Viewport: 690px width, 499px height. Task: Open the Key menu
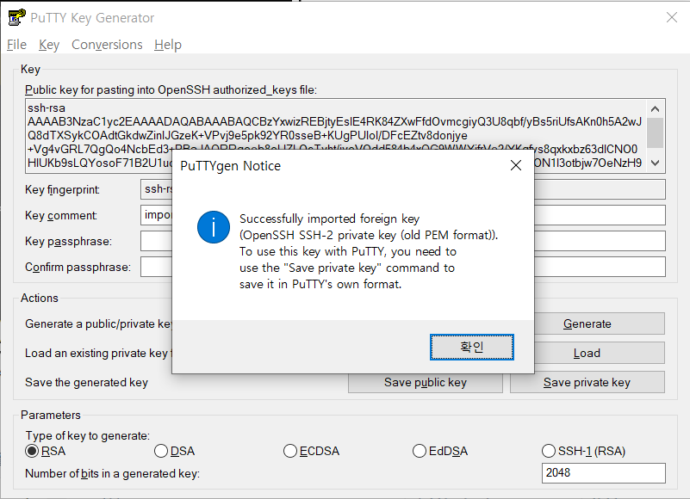[49, 45]
